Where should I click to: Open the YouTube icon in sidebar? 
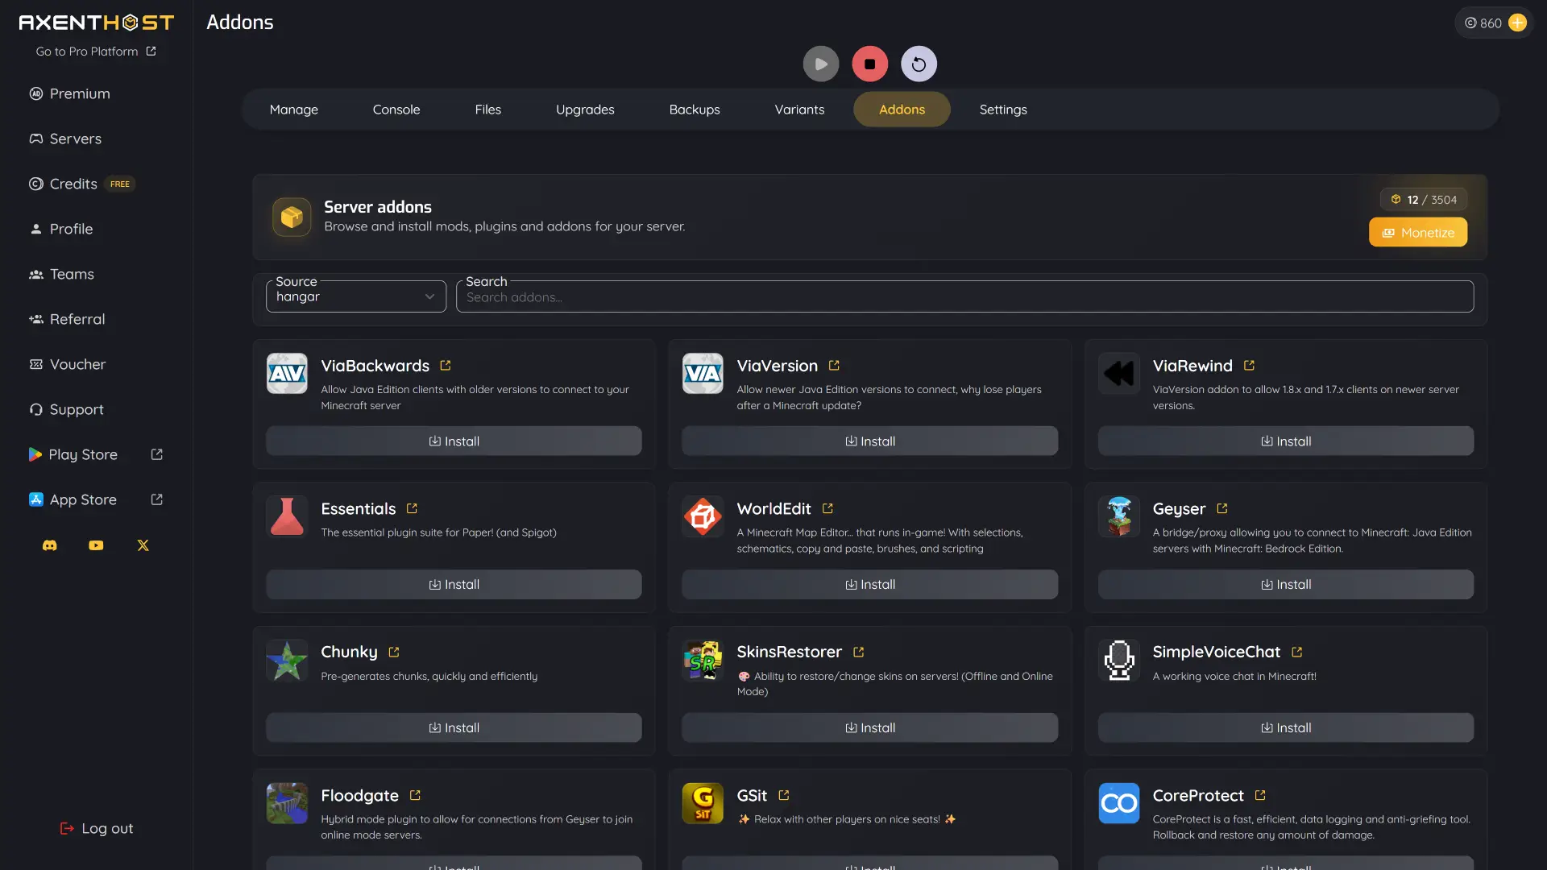tap(96, 545)
